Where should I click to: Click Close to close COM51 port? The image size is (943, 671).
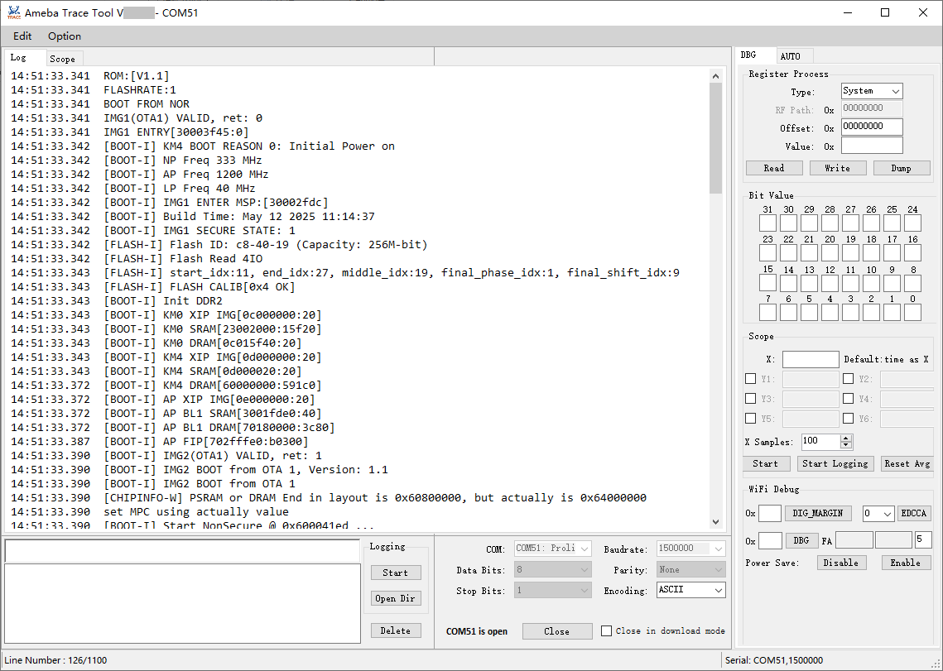pos(556,631)
